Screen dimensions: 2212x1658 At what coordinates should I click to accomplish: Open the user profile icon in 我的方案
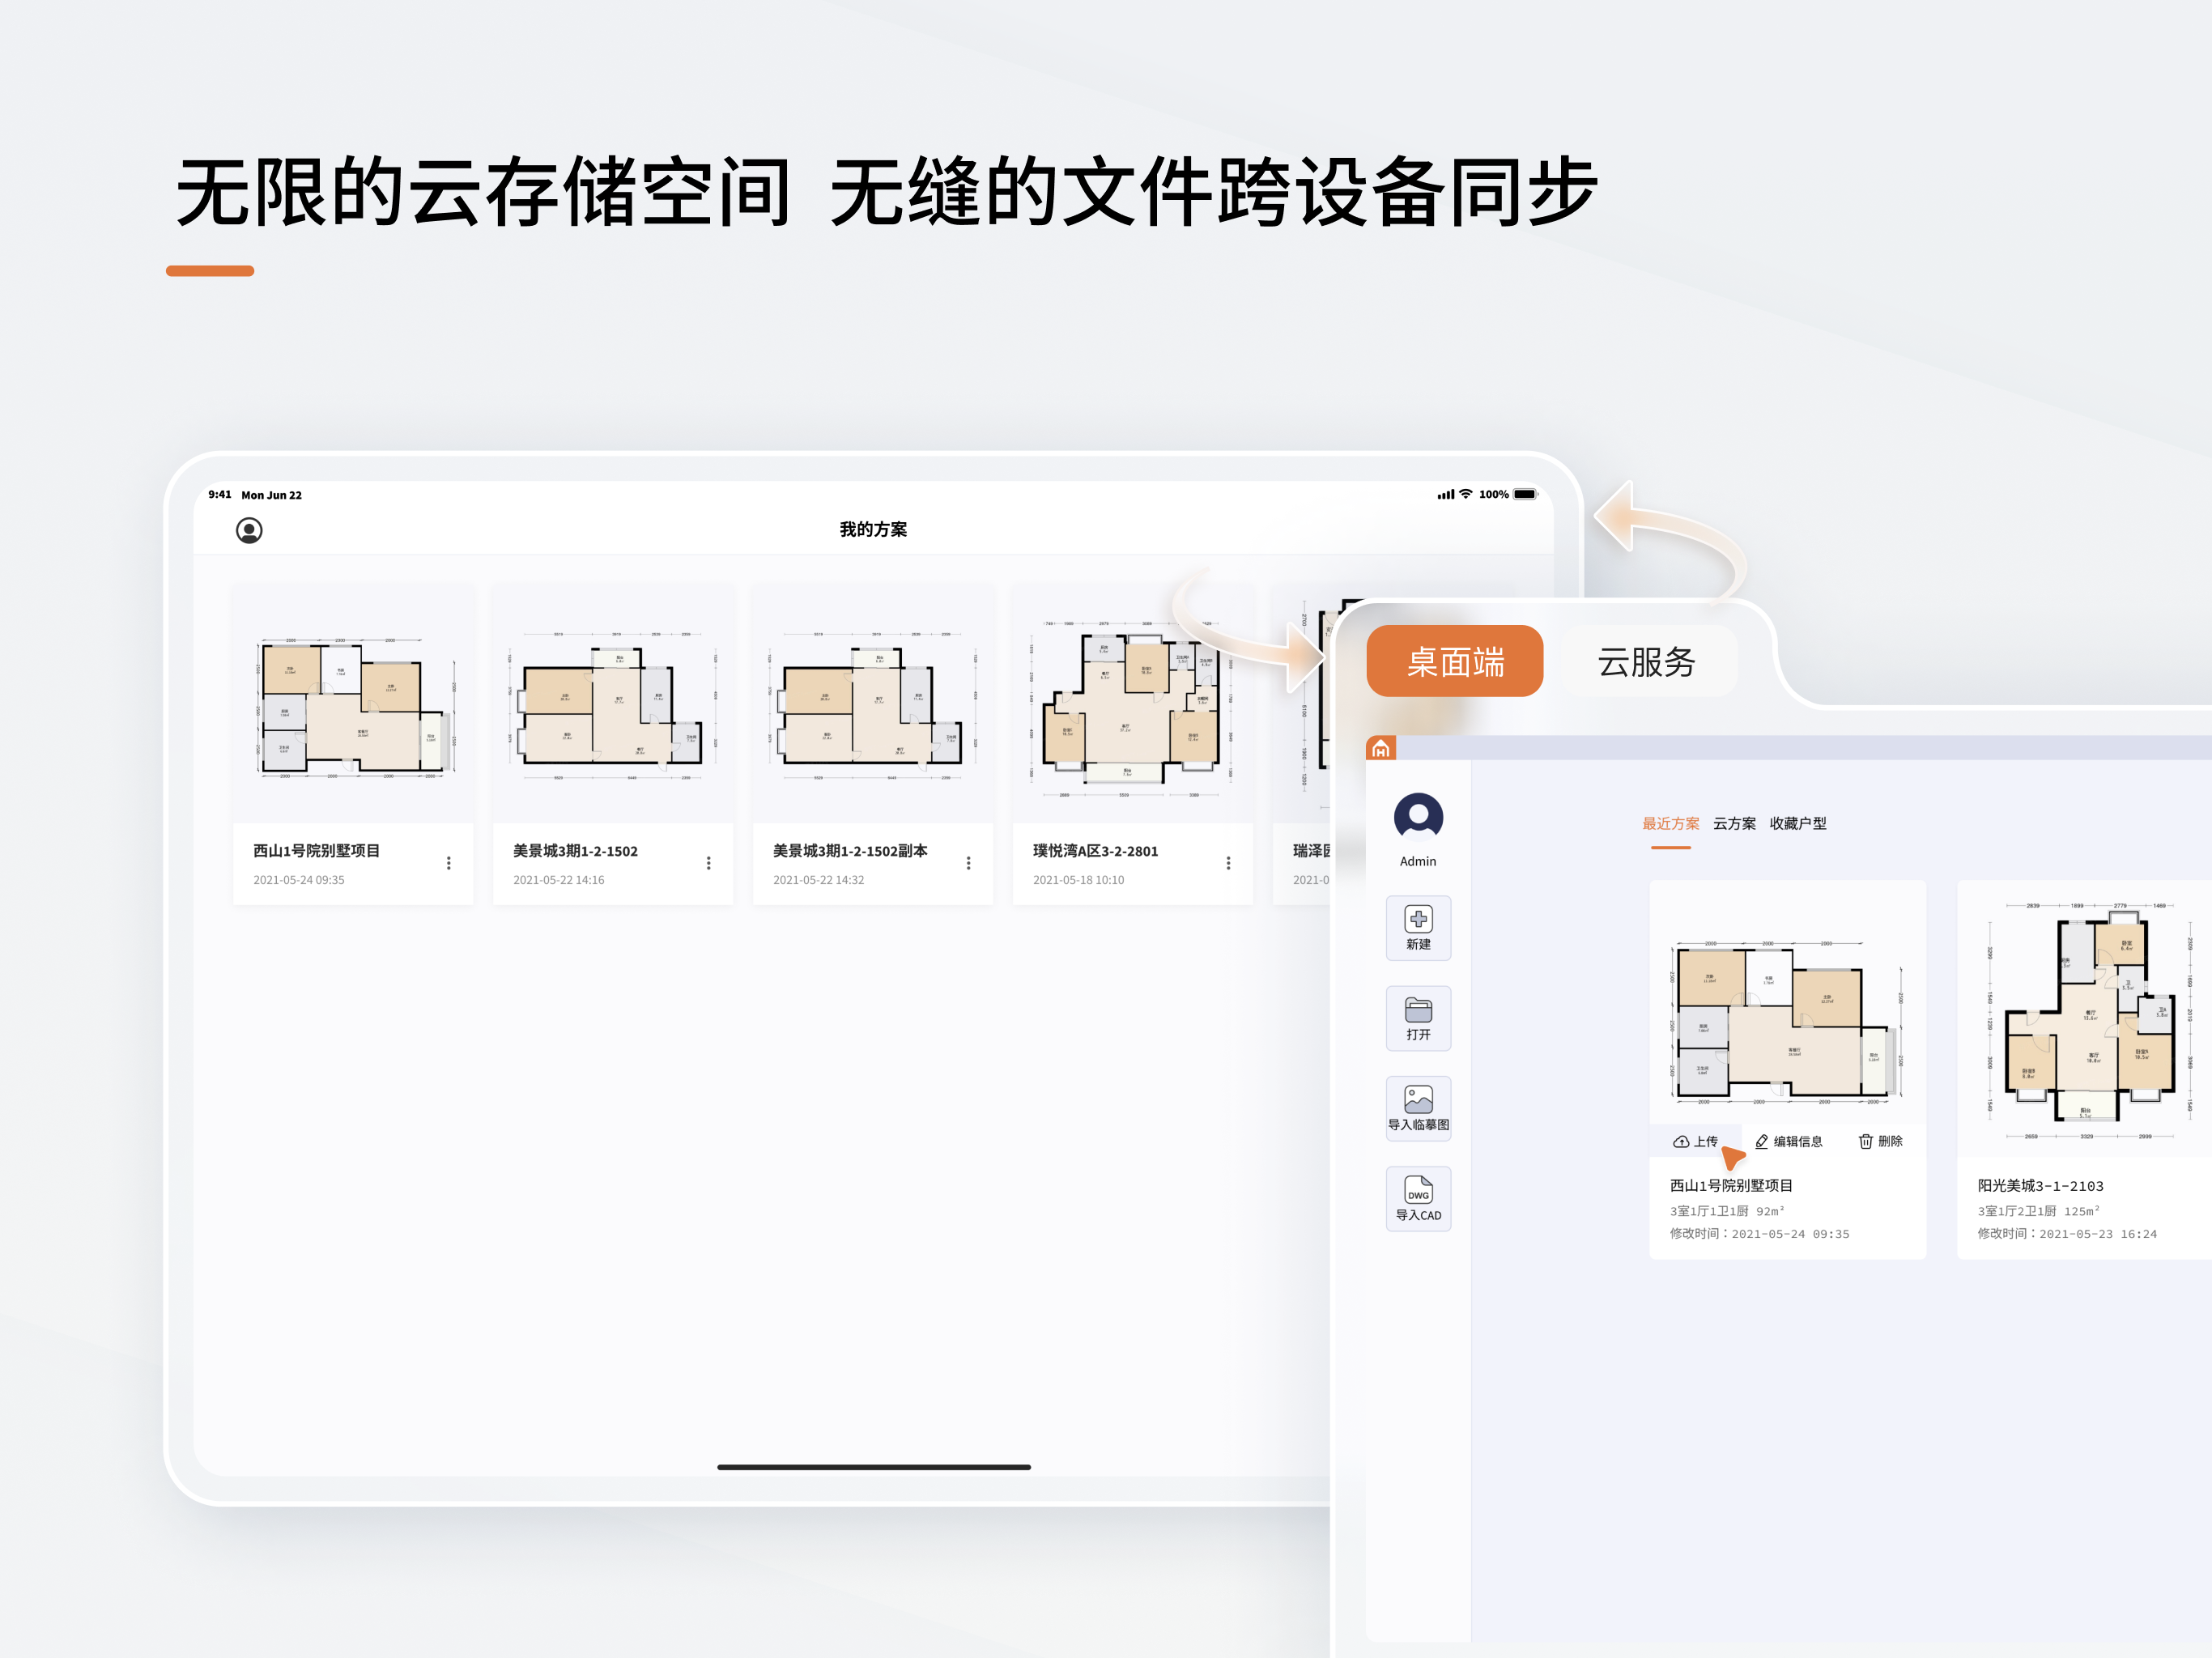click(x=249, y=530)
